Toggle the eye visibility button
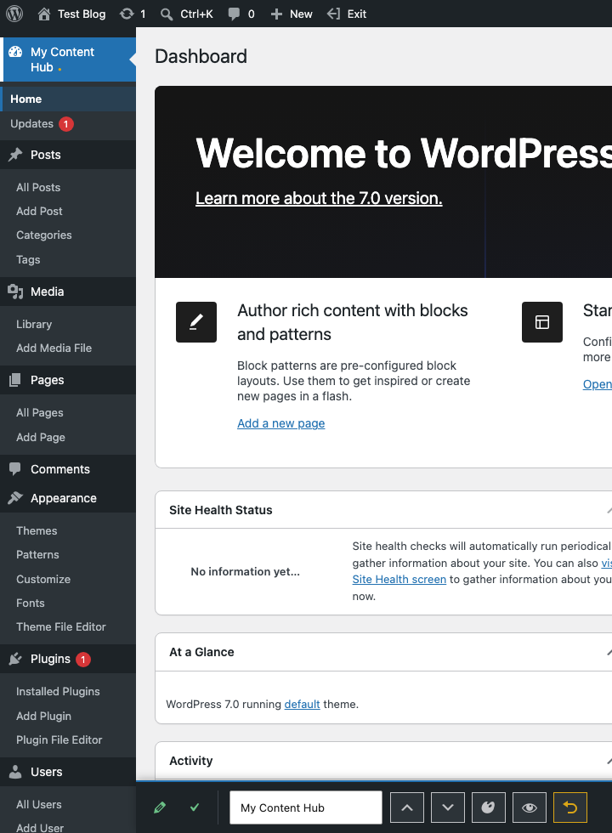The image size is (612, 833). [529, 807]
